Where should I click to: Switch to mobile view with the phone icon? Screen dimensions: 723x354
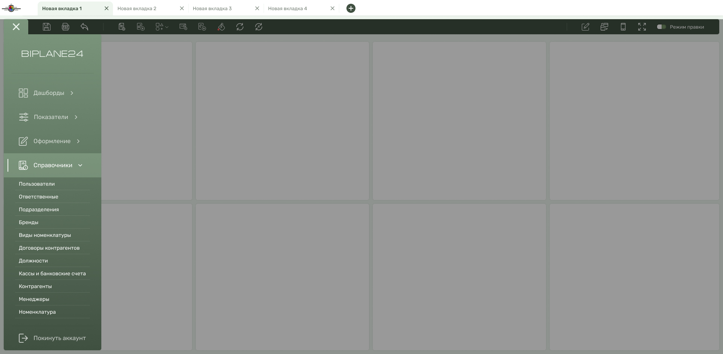623,27
